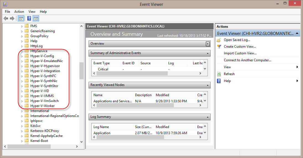
Task: Select the Hyper-V-SynthNic tree item
Action: [x=44, y=81]
